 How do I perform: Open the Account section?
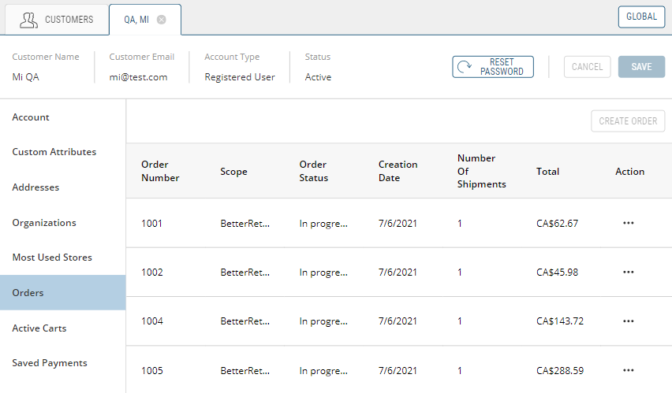(x=31, y=117)
